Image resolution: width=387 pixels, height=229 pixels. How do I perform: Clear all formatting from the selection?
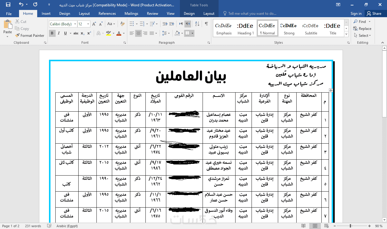pos(122,24)
